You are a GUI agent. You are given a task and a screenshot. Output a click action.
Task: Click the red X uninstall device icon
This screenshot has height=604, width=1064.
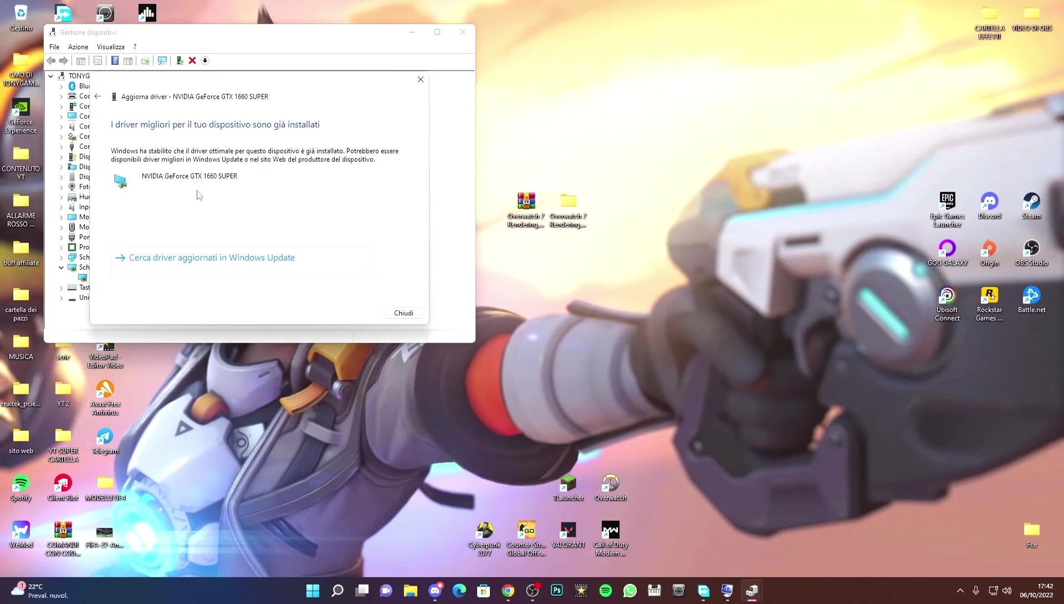pyautogui.click(x=192, y=61)
